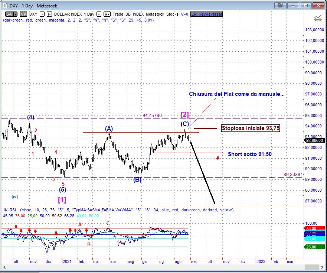The image size is (327, 273).
Task: Click the small red down arrow under Short sotto
Action: click(x=218, y=159)
